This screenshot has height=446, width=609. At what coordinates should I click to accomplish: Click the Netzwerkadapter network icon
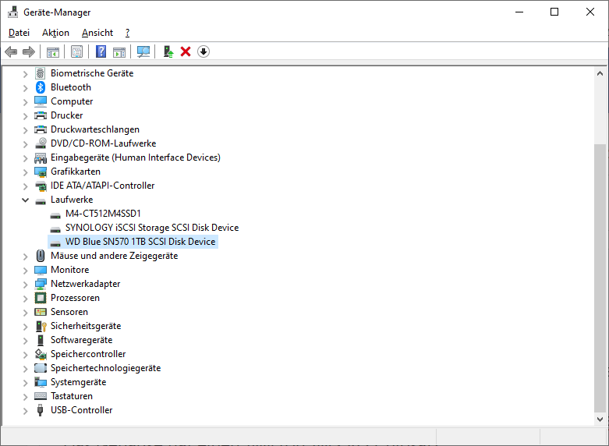click(41, 284)
